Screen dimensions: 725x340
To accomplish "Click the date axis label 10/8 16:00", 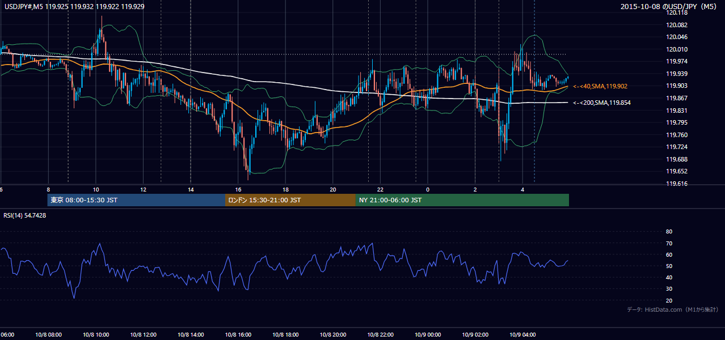I will click(238, 335).
